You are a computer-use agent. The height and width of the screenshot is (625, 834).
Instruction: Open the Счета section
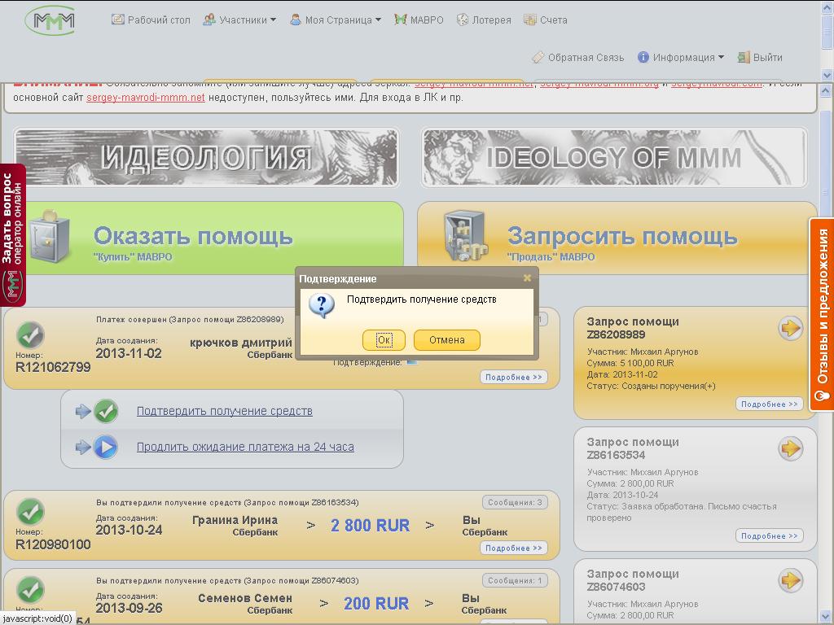coord(546,20)
